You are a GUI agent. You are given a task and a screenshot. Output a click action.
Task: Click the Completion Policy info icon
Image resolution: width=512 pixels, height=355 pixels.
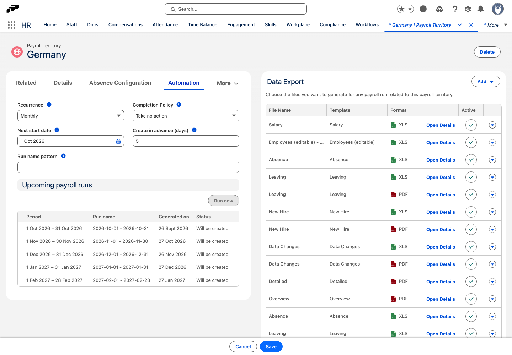tap(179, 104)
